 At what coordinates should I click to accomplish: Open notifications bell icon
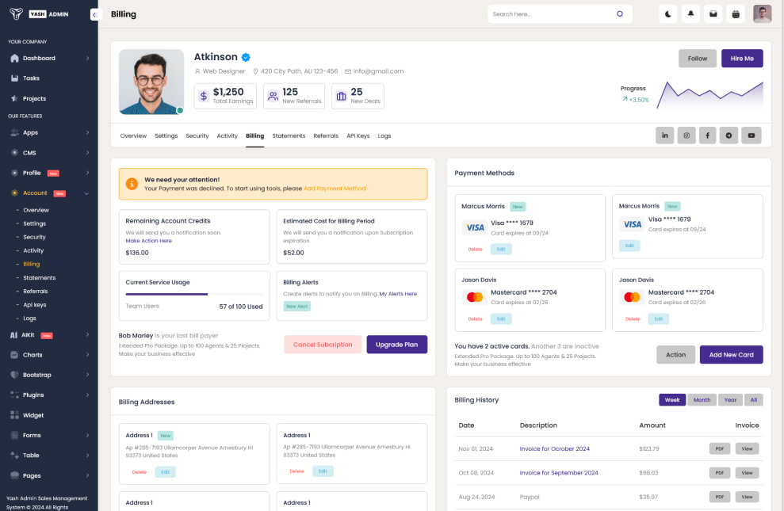tap(690, 14)
